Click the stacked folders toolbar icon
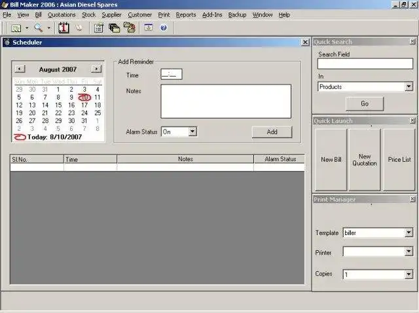The image size is (419, 313). [x=114, y=28]
